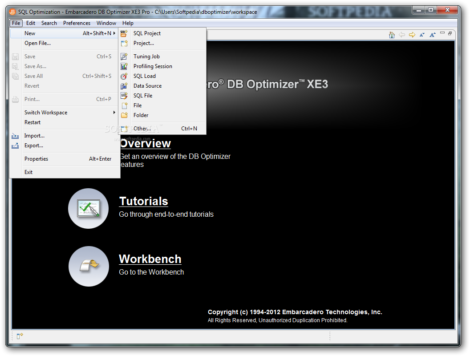Click the Workbench round arrow icon
The width and height of the screenshot is (470, 356).
pyautogui.click(x=89, y=267)
